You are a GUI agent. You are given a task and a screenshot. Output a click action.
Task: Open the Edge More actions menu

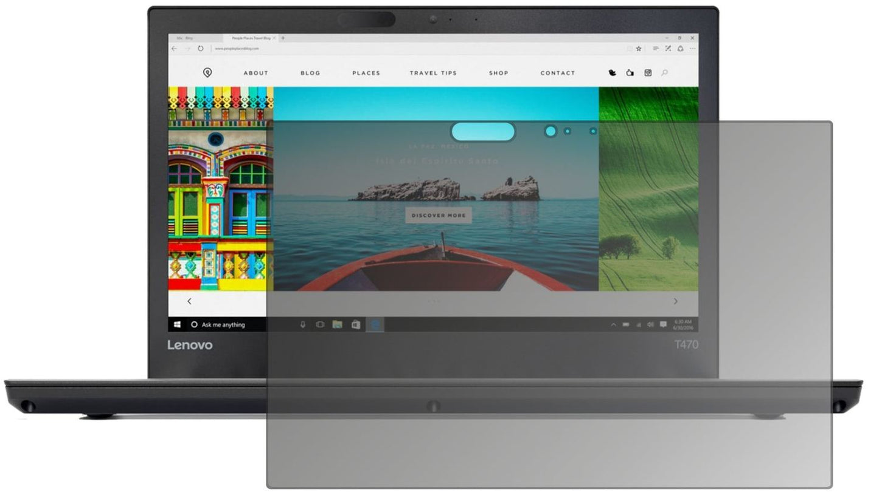(x=693, y=49)
